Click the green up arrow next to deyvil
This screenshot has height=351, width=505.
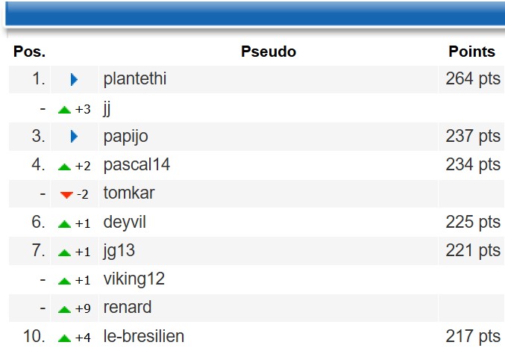(x=64, y=224)
